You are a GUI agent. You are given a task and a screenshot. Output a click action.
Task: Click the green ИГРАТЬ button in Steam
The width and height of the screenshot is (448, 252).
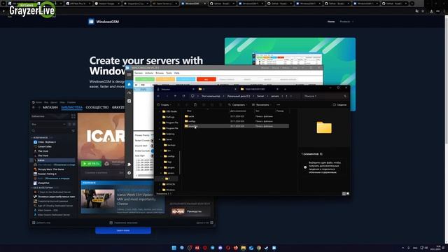pos(91,164)
